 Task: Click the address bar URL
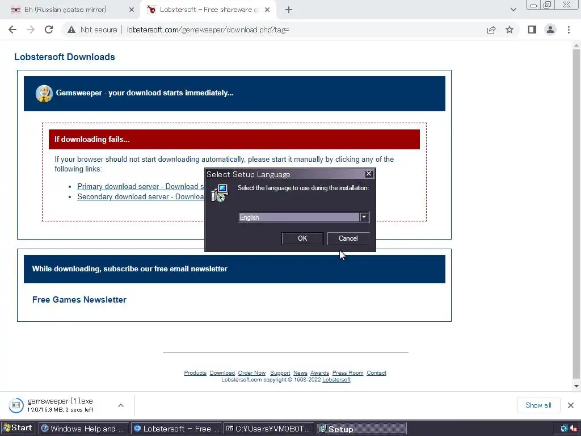(x=208, y=30)
